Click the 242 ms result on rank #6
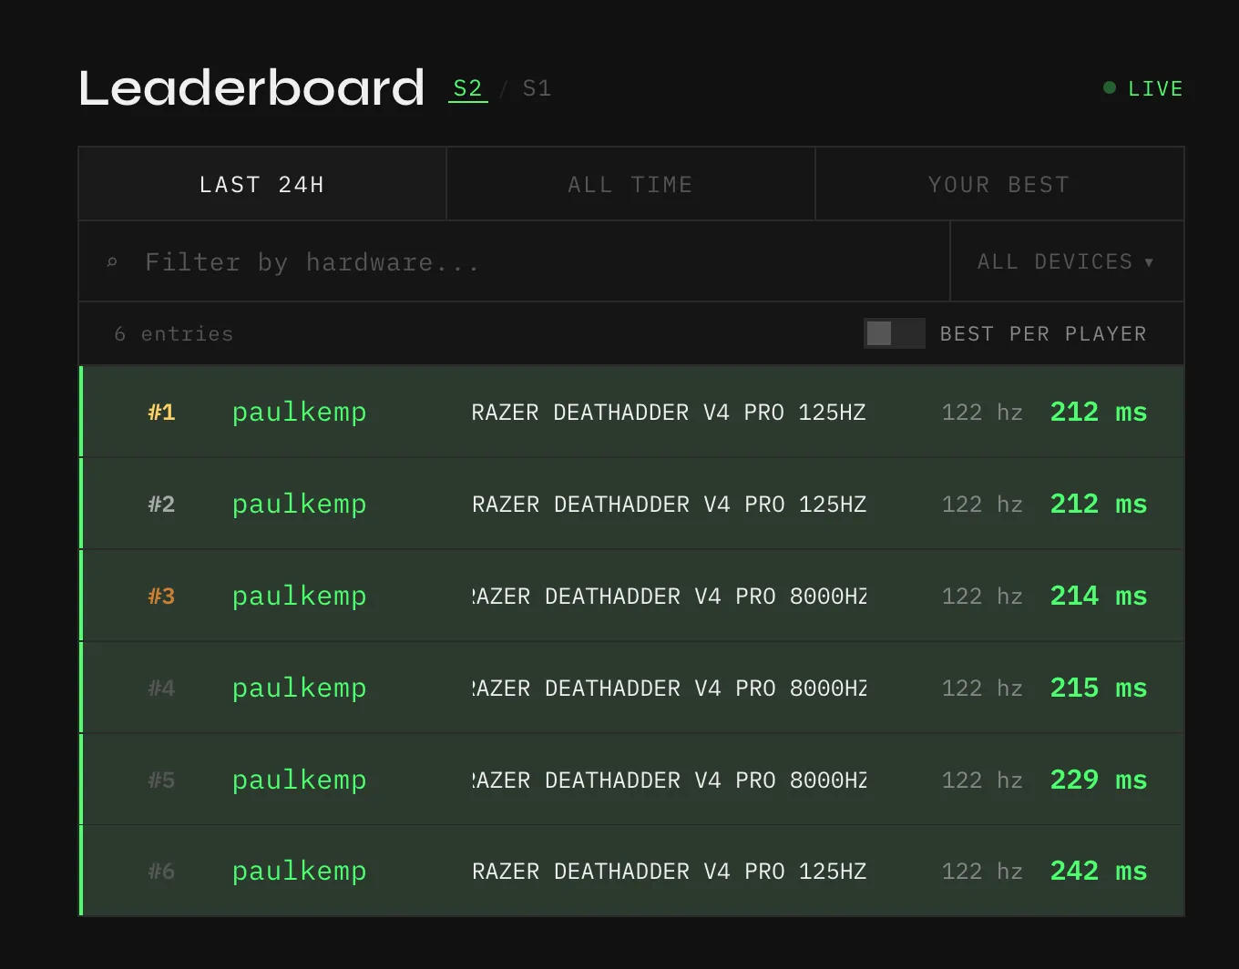Image resolution: width=1239 pixels, height=969 pixels. tap(1098, 871)
